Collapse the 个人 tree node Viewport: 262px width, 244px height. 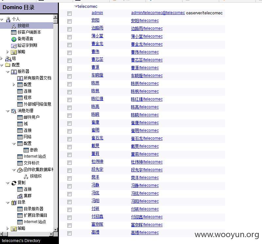[x=2, y=20]
